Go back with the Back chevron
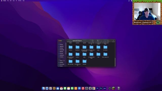This screenshot has width=162, height=91. tap(69, 40)
